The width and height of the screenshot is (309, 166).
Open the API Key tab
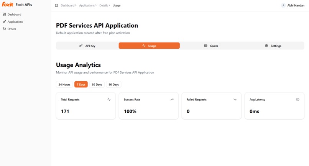87,46
